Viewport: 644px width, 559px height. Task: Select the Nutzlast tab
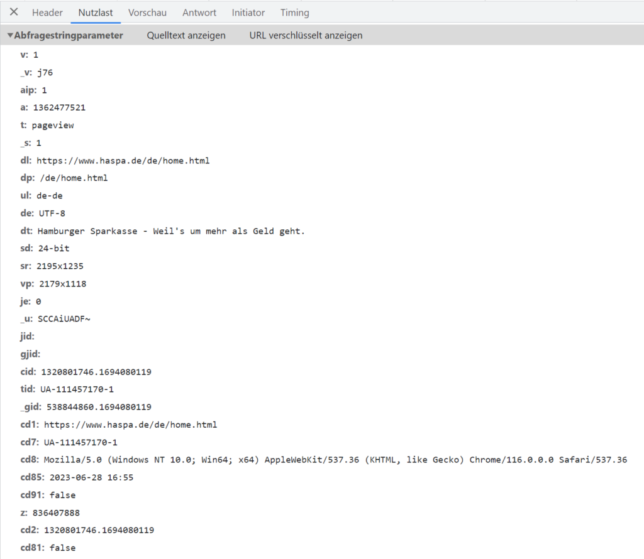point(96,13)
